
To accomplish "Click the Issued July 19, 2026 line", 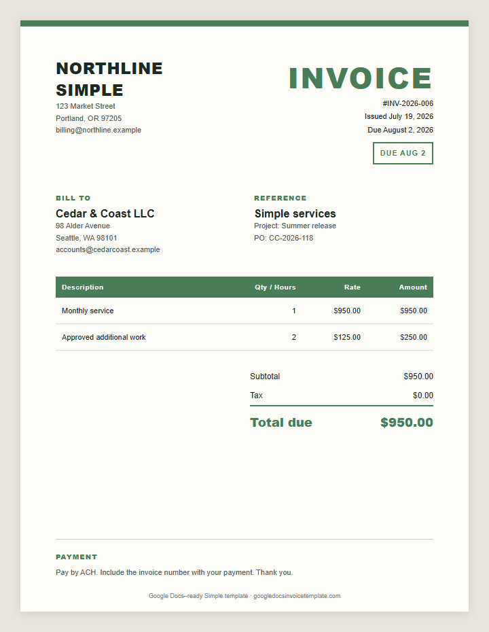I will [x=399, y=116].
